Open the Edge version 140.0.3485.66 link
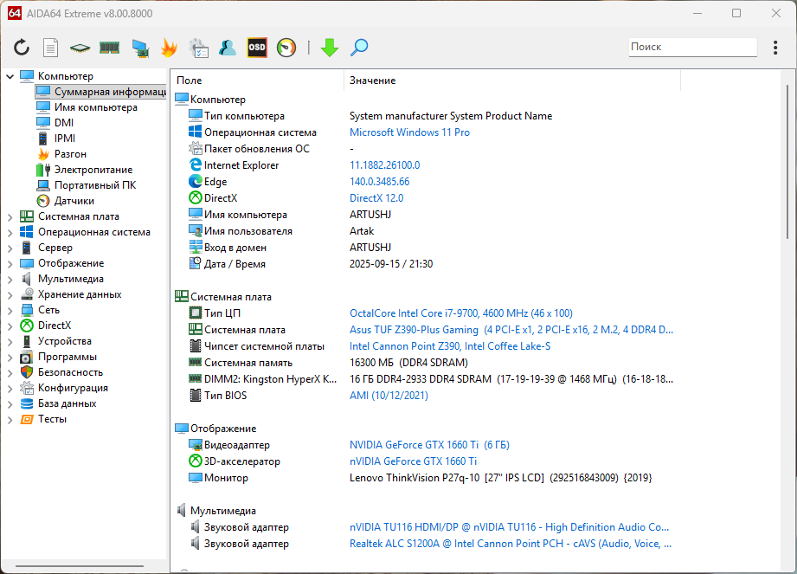Screen dimensions: 797x574 coord(380,182)
